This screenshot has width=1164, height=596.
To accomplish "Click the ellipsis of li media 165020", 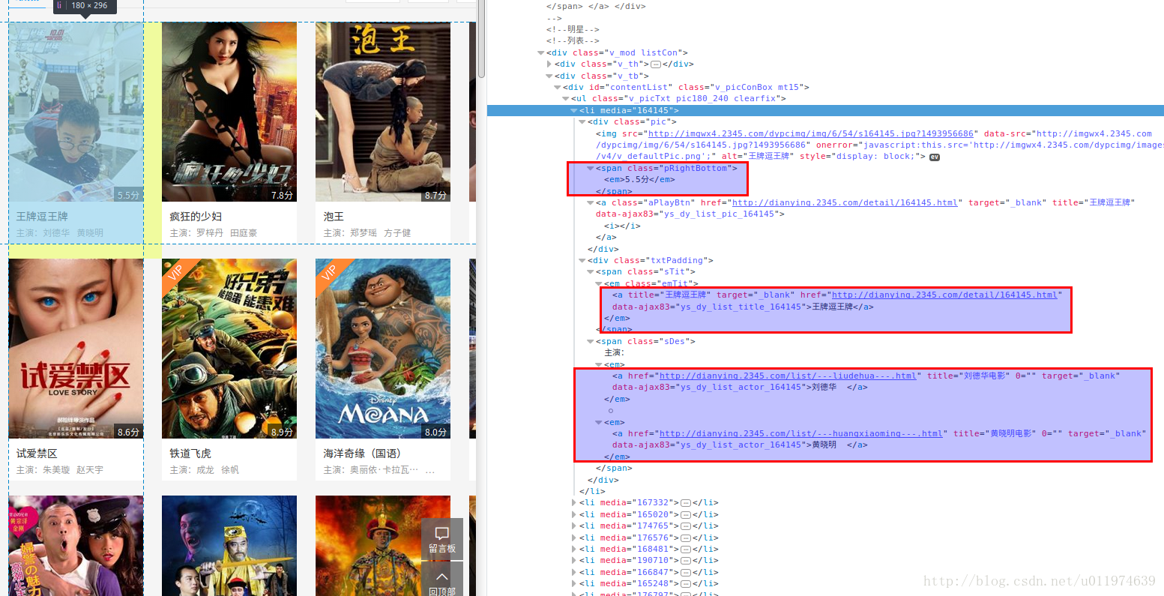I will 686,514.
